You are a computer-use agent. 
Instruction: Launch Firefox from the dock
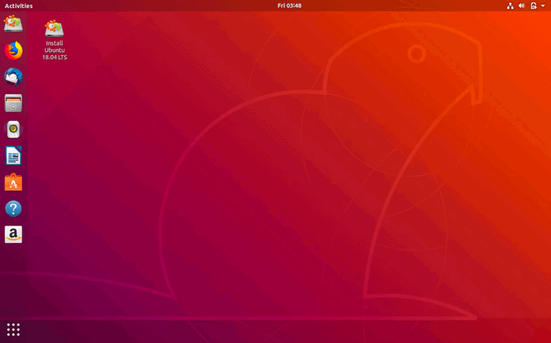pyautogui.click(x=13, y=50)
